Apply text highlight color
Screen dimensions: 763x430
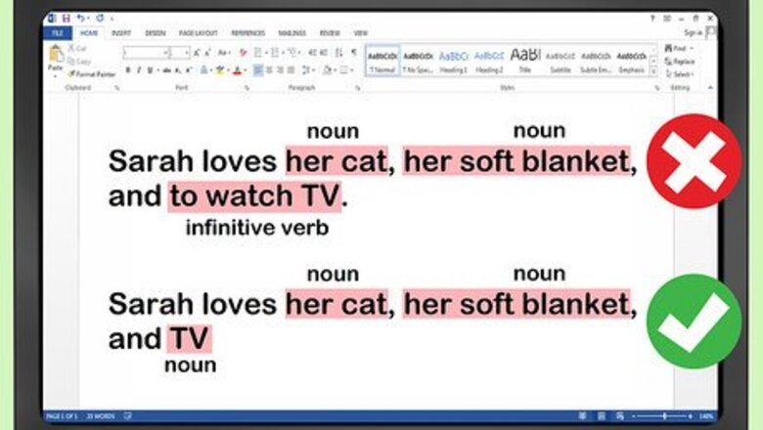tap(221, 70)
